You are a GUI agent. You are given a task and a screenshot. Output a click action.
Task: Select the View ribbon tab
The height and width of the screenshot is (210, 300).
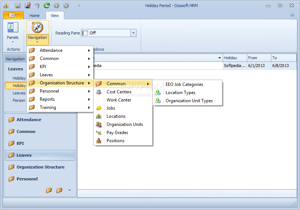pyautogui.click(x=55, y=16)
